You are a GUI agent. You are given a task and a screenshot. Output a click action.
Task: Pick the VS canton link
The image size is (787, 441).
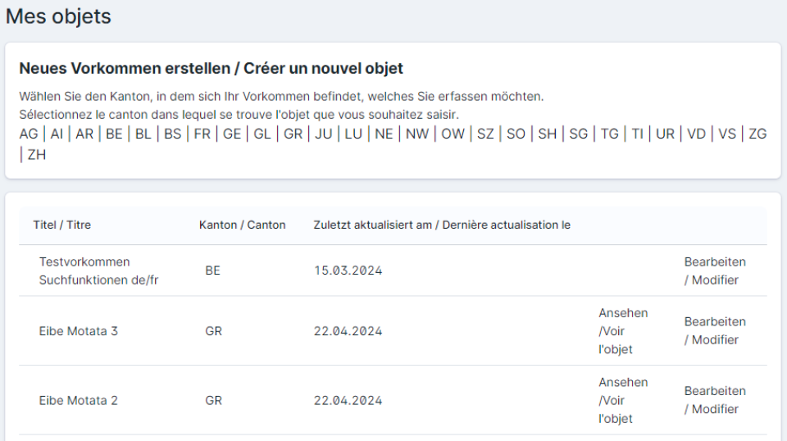pyautogui.click(x=727, y=134)
